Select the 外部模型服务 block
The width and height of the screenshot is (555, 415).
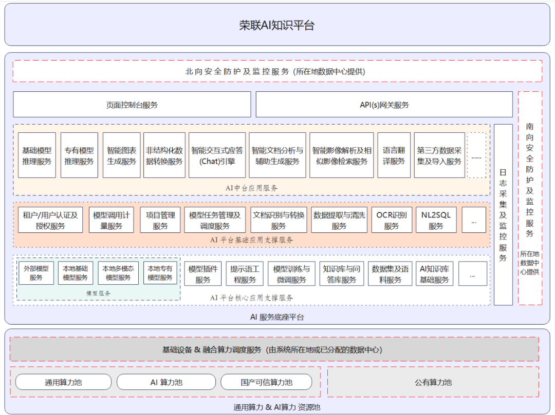(x=36, y=273)
